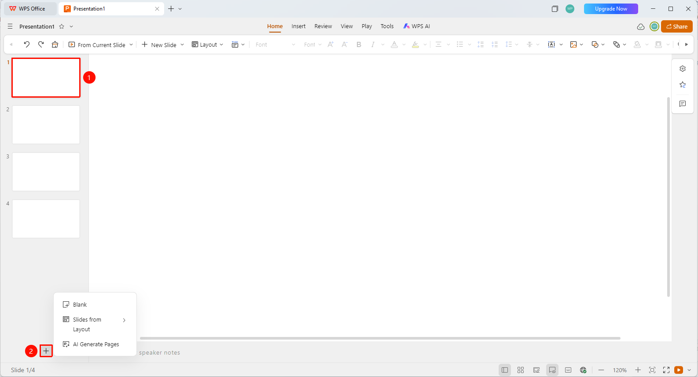Switch to the Insert tab
Viewport: 698px width, 377px height.
tap(298, 26)
